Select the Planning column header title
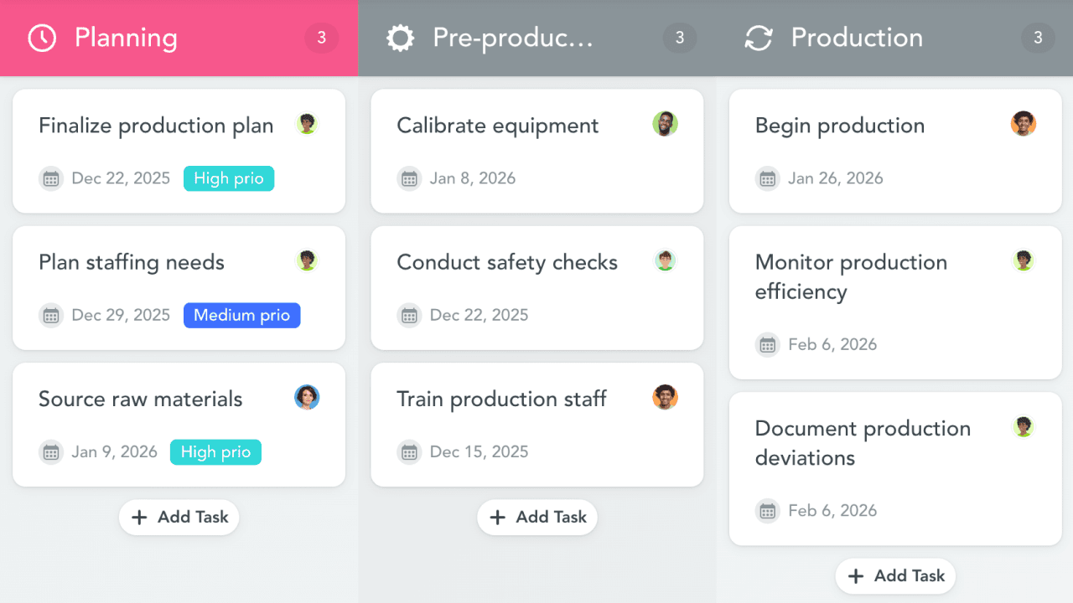1073x603 pixels. pyautogui.click(x=126, y=38)
